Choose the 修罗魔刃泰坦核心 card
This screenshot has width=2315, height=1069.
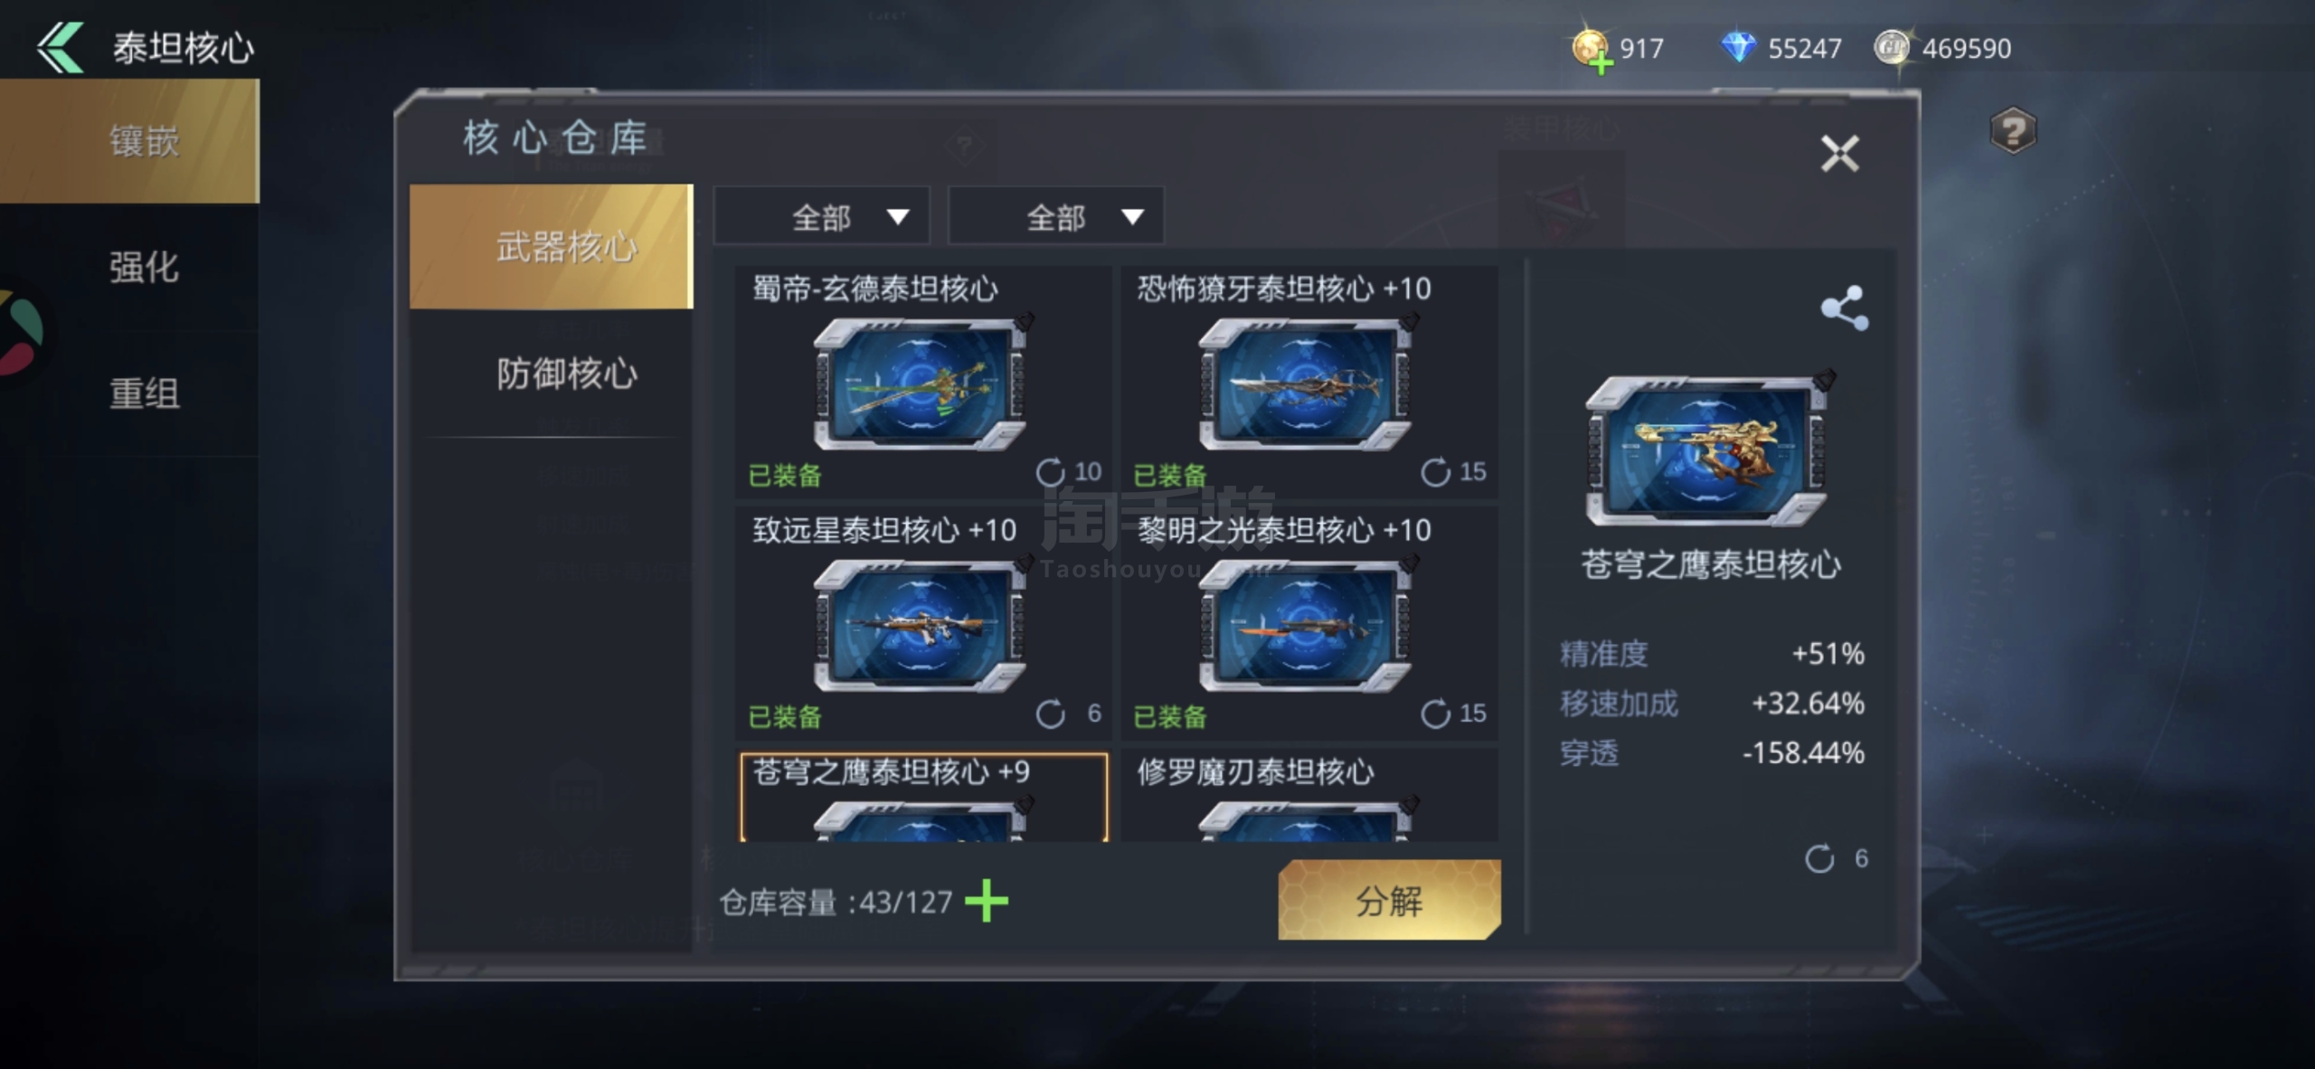(x=1309, y=796)
